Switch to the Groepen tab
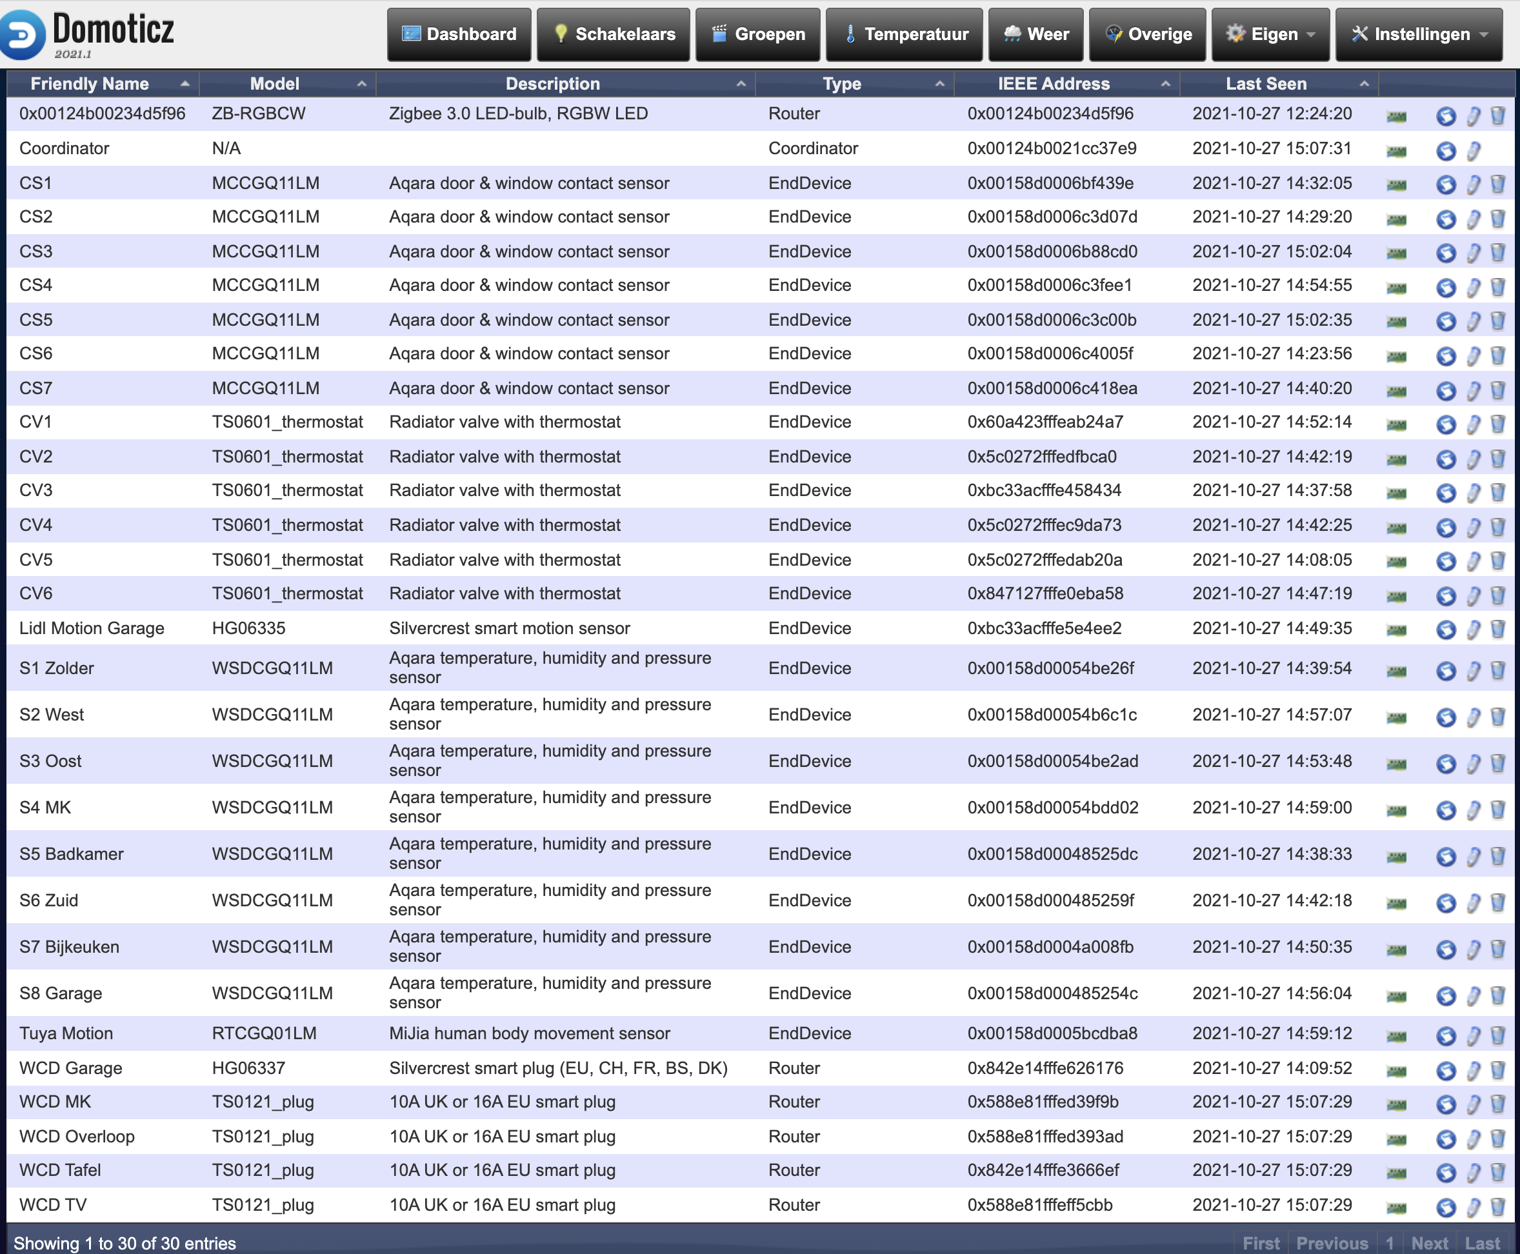This screenshot has width=1520, height=1254. 758,34
